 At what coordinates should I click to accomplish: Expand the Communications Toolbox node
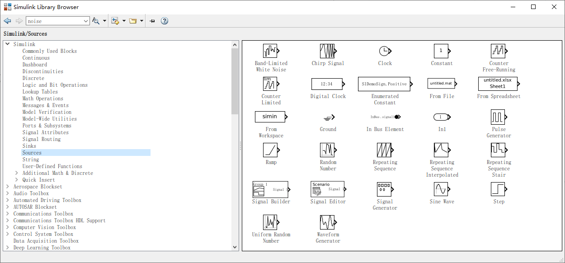point(8,213)
